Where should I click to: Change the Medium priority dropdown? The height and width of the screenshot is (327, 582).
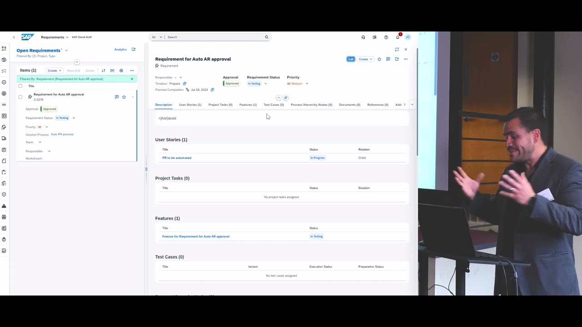pos(306,84)
